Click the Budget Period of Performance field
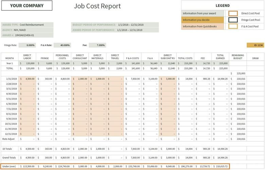265x170 pixels. [115, 25]
